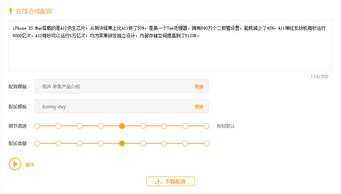Choose the sixth node on 配乐音量 slider
Viewport: 341px width, 194px height.
[143, 143]
